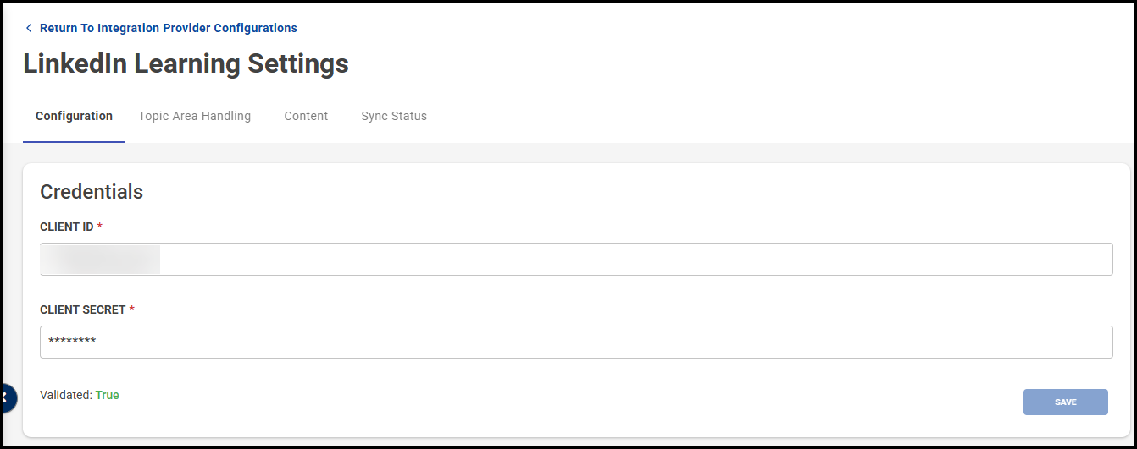Open Return To Integration Provider Configurations link
This screenshot has height=449, width=1137.
click(168, 28)
